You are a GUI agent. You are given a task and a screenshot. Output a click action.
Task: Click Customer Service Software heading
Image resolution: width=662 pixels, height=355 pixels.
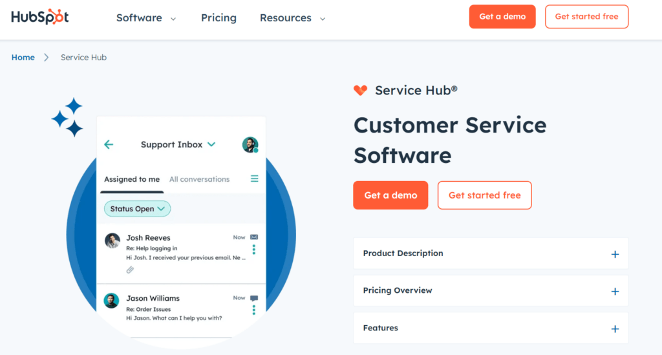tap(450, 140)
